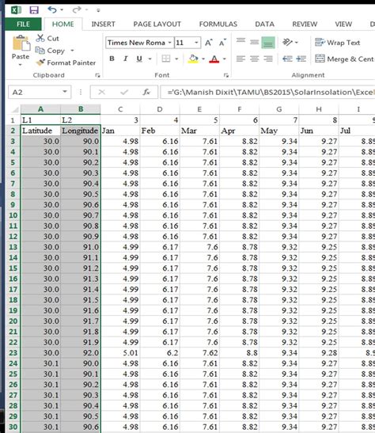Click the Orientation text angle icon
Image resolution: width=375 pixels, height=433 pixels.
[287, 42]
